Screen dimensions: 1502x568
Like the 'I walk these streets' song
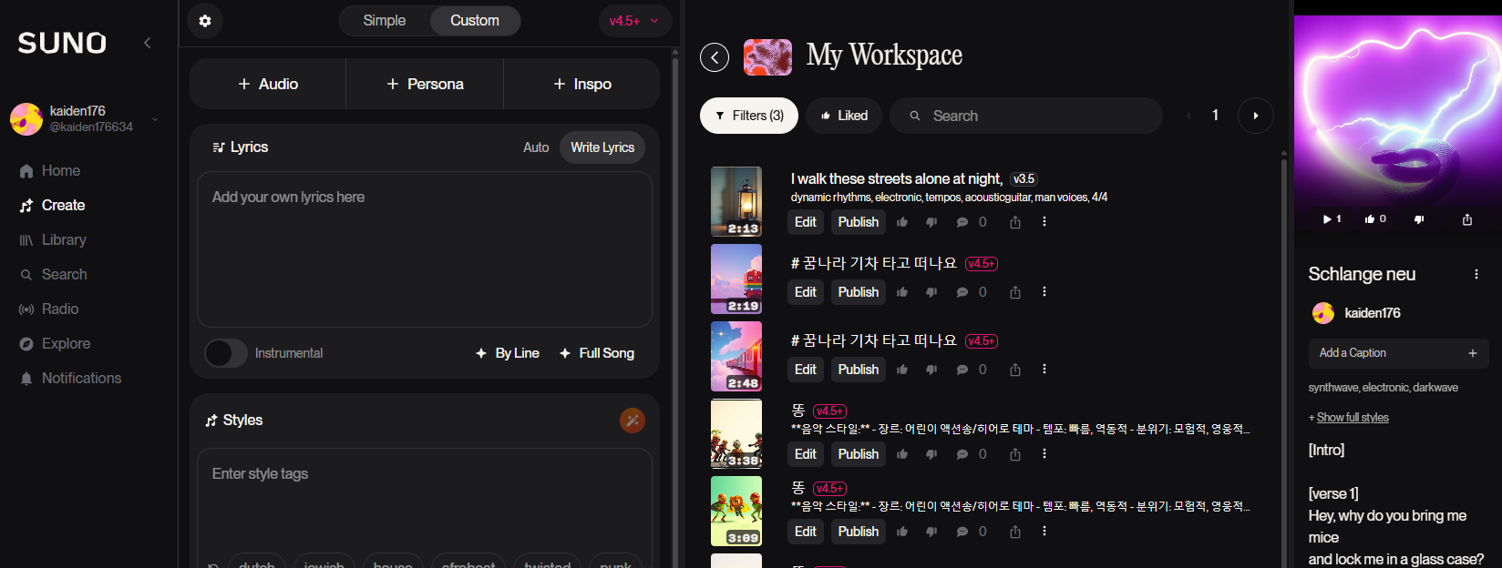[x=902, y=222]
